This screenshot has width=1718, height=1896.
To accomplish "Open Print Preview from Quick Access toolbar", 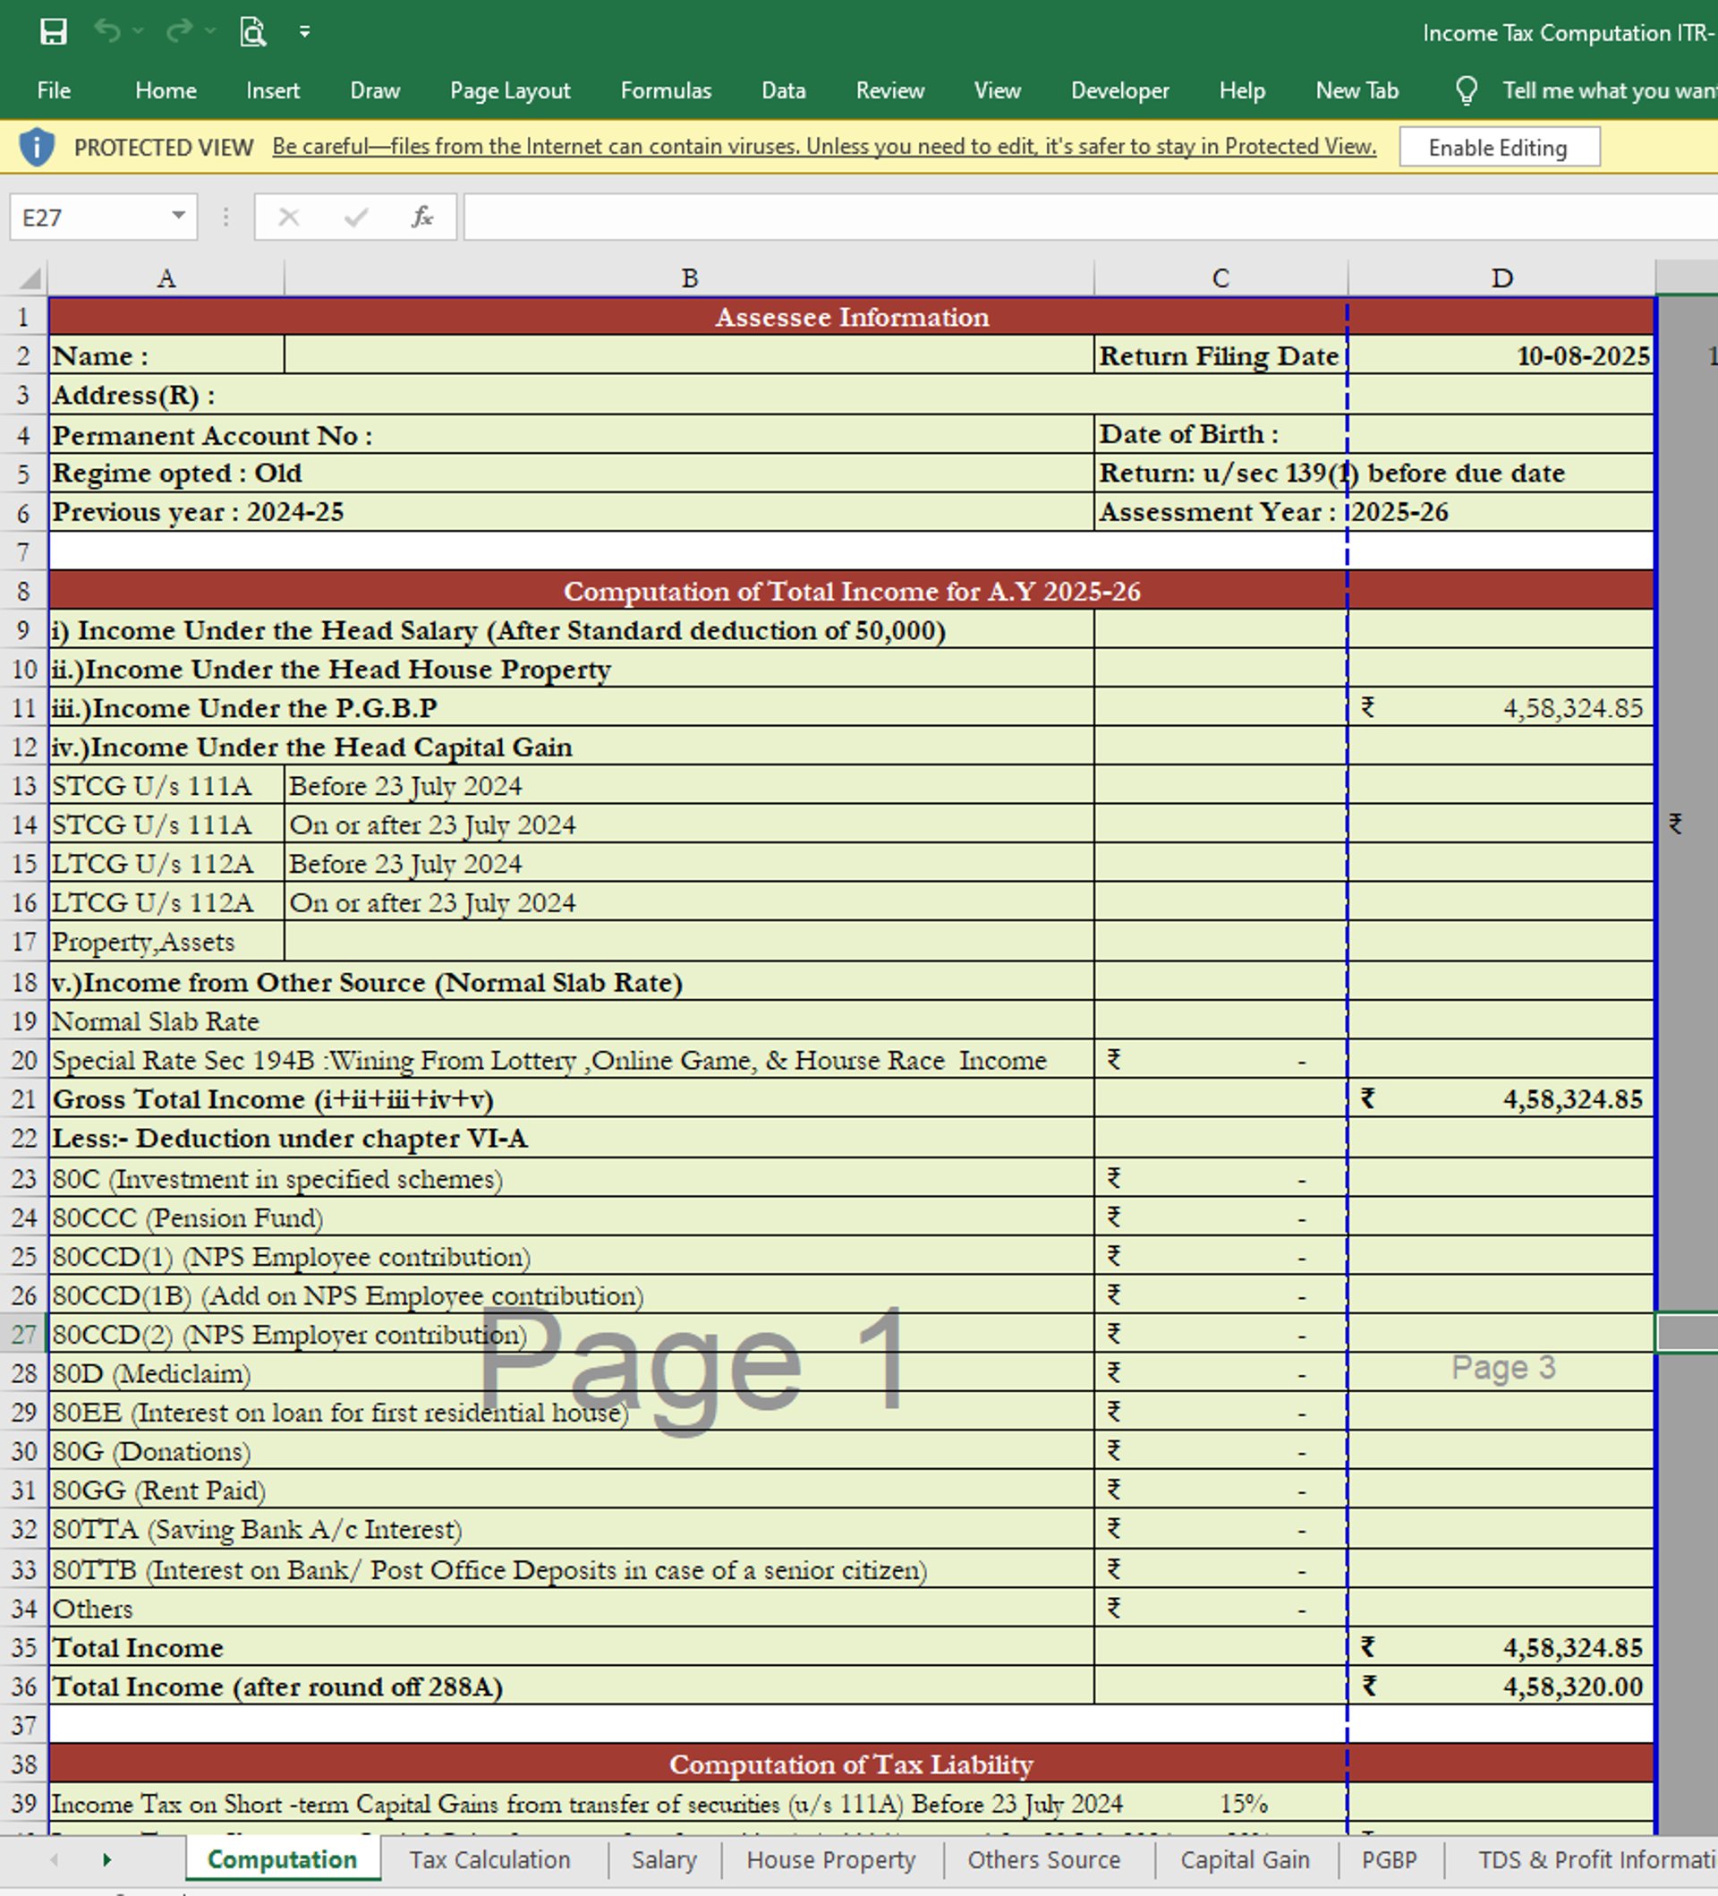I will coord(251,32).
